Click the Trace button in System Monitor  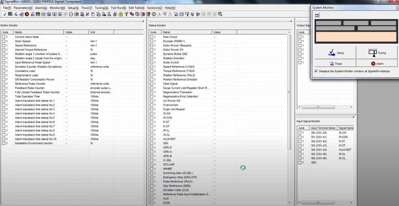click(x=335, y=64)
